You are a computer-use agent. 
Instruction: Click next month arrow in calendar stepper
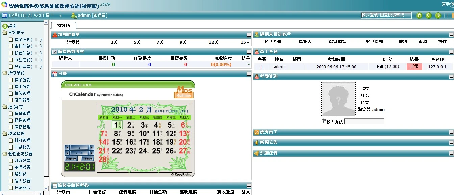91,148
